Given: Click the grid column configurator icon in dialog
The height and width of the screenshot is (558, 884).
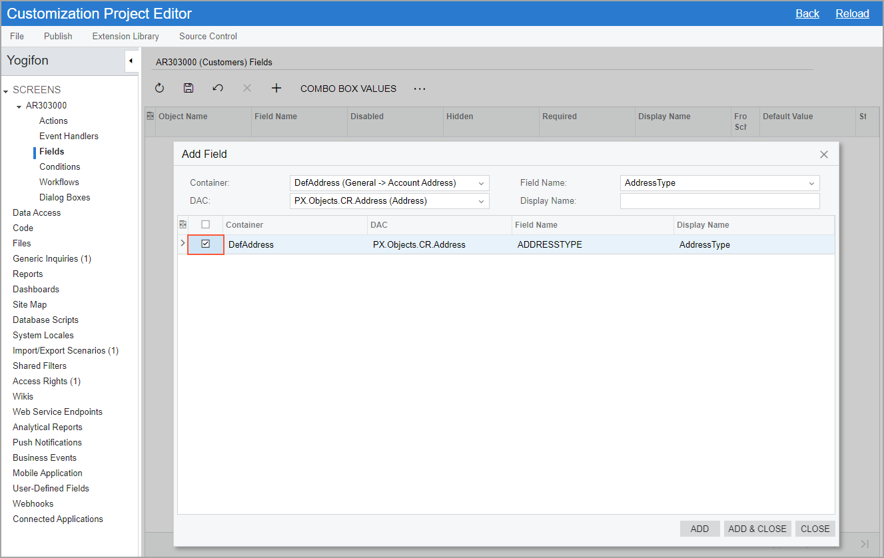Looking at the screenshot, I should coord(183,225).
